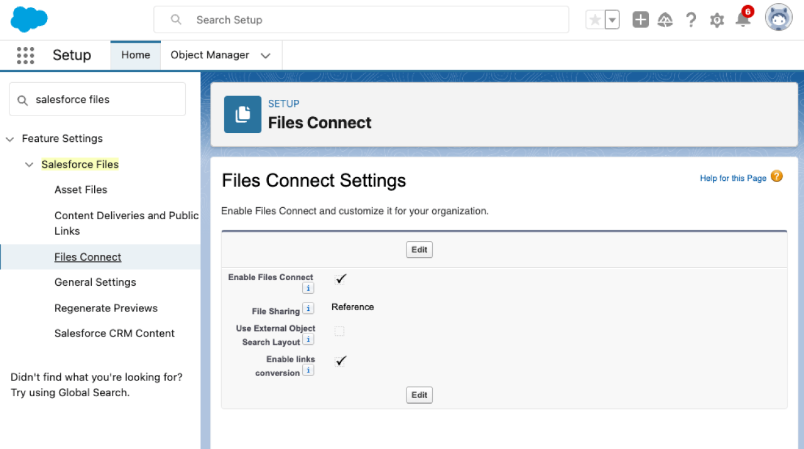Open the Object Manager tab dropdown chevron
Screen dimensions: 804x449
coord(266,55)
